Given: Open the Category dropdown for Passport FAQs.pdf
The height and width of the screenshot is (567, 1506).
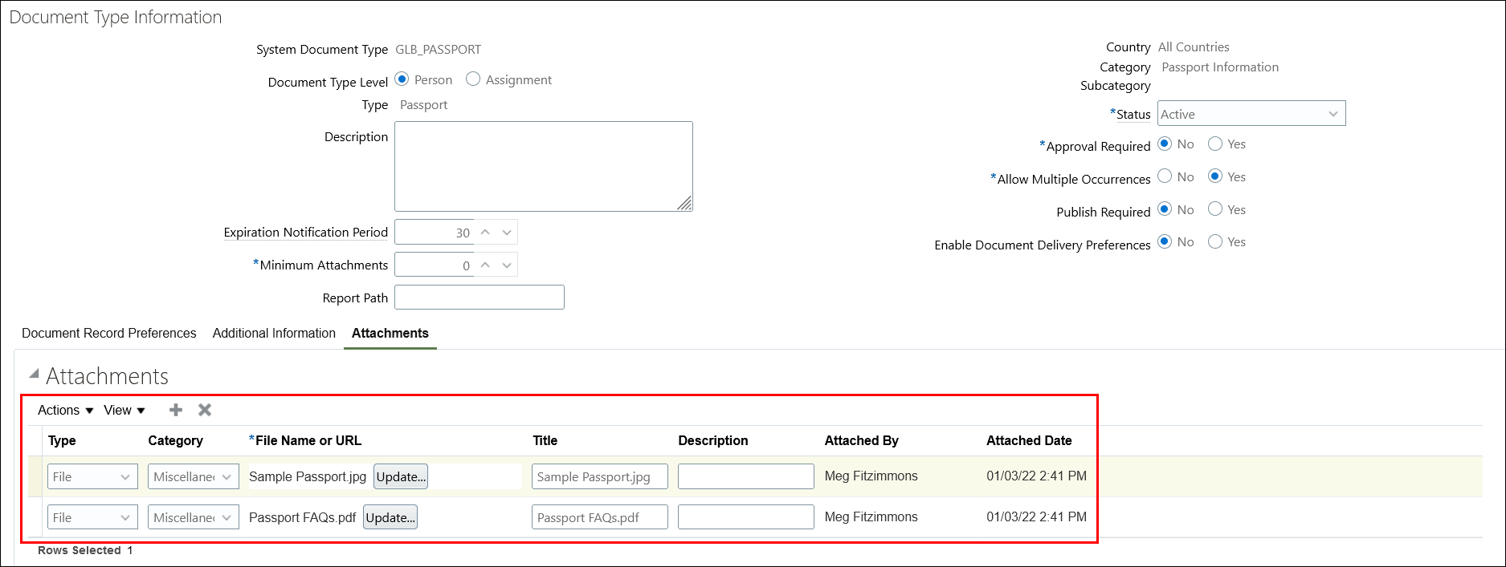Looking at the screenshot, I should (193, 517).
